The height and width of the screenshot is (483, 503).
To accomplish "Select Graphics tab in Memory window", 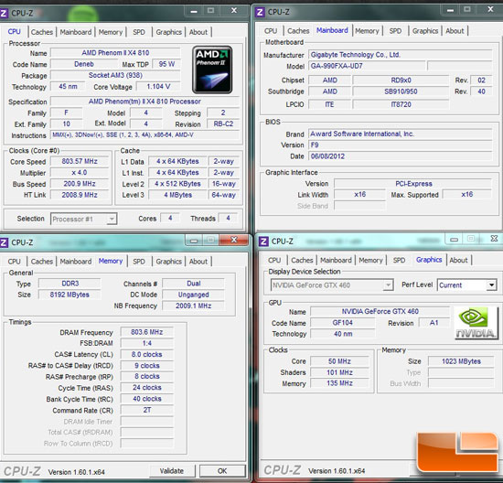I will (169, 262).
